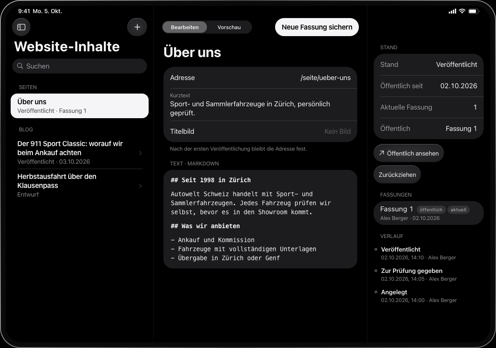Click the search magnifier icon
The height and width of the screenshot is (348, 496).
[x=20, y=66]
